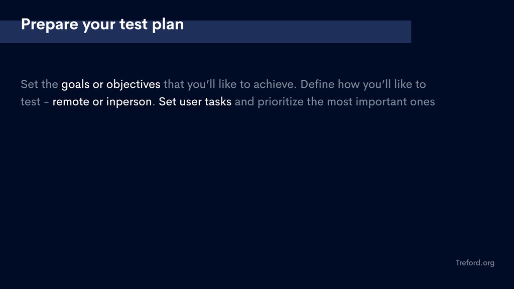514x289 pixels.
Task: Select the highlighted 'goals or objectives' text
Action: click(111, 84)
